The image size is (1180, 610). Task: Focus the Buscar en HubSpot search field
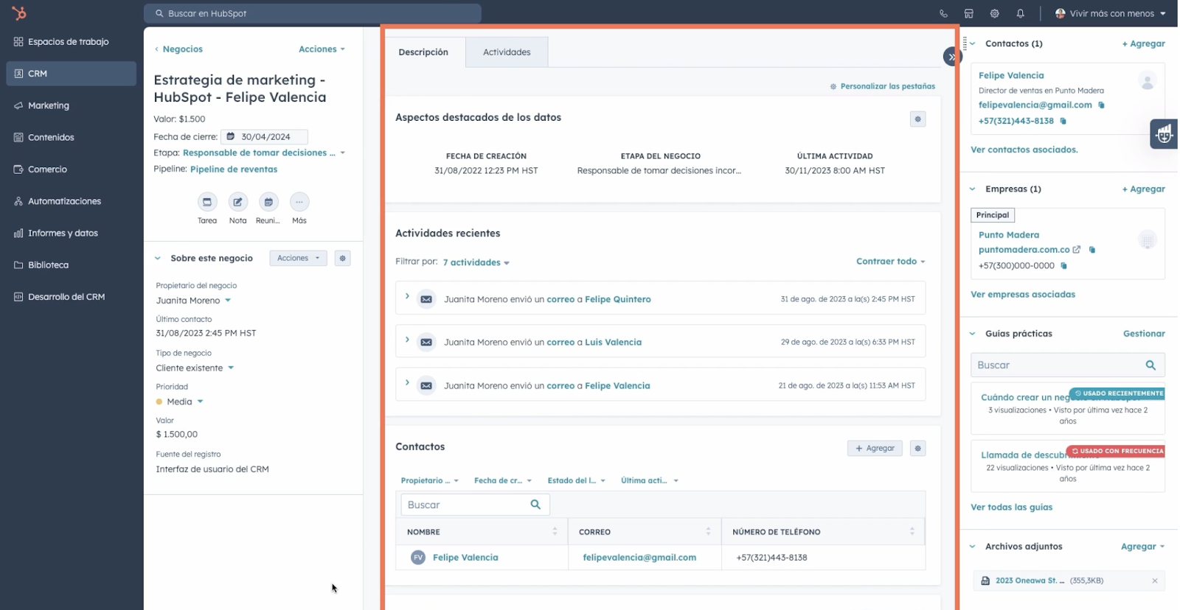point(313,13)
